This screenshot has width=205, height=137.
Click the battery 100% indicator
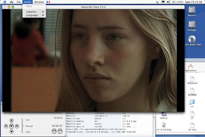pos(177,2)
